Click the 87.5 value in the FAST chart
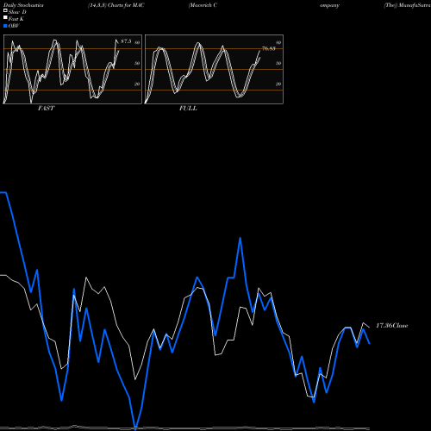 click(126, 41)
